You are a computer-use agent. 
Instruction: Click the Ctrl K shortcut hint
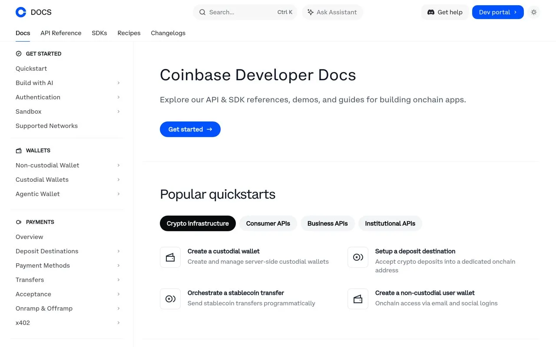[285, 12]
